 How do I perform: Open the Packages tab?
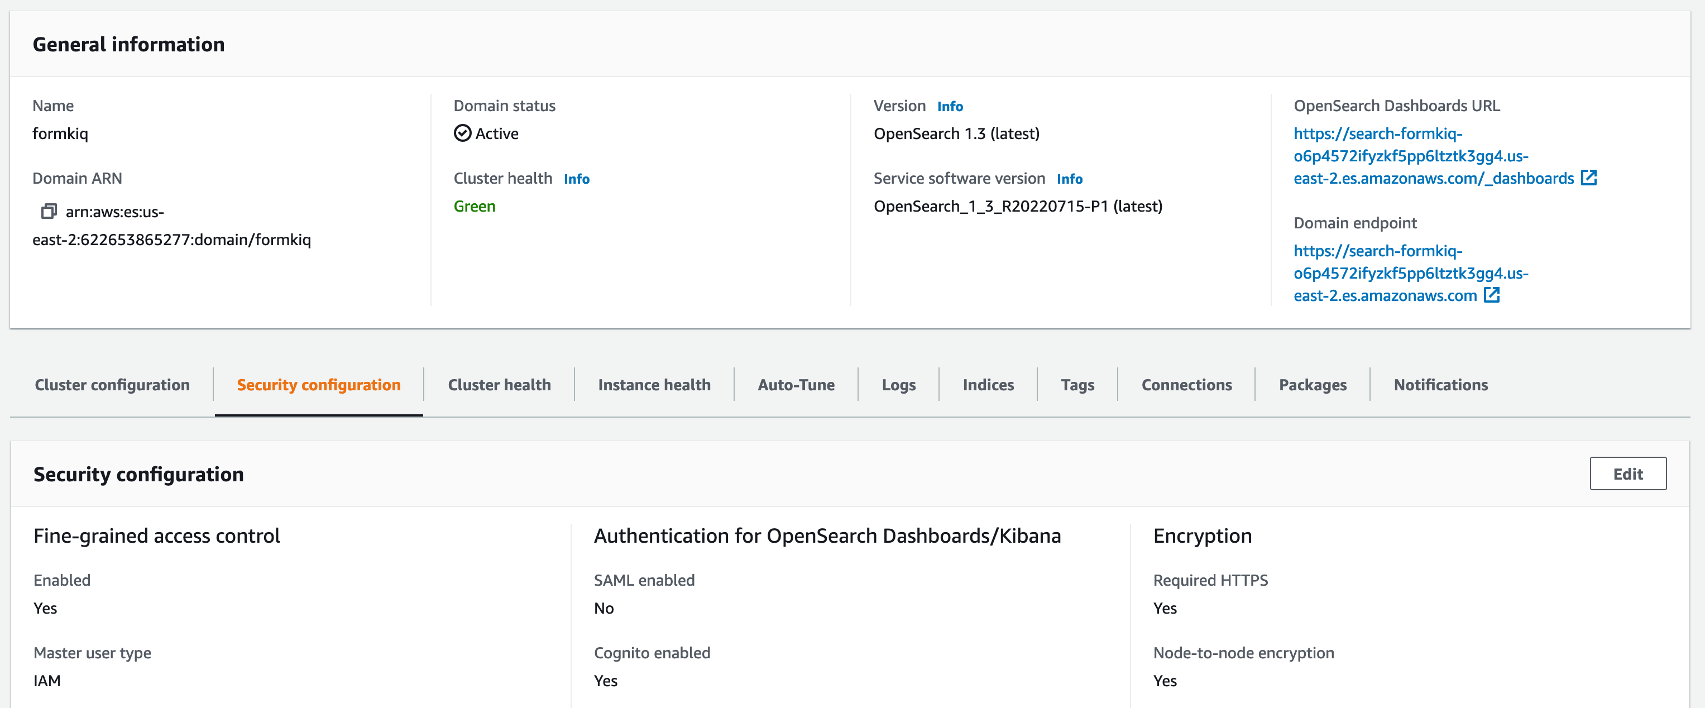[x=1313, y=385]
